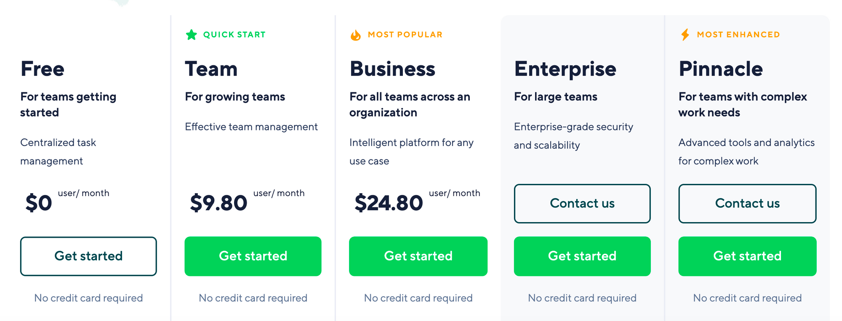Select the Free plan heading

(x=42, y=69)
